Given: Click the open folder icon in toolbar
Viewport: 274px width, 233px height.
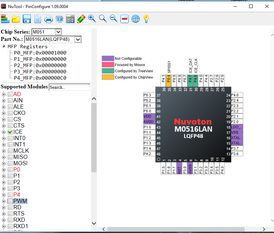Looking at the screenshot, I should coord(16,19).
